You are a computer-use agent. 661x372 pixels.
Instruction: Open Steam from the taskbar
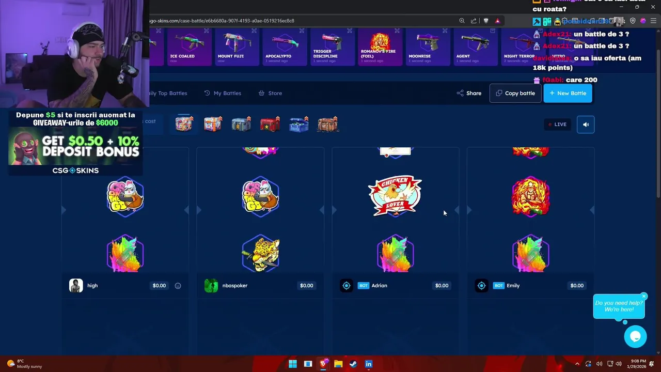click(353, 364)
